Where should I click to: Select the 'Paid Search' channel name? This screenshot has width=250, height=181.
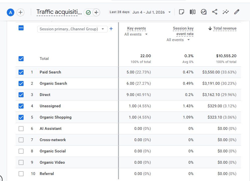[50, 72]
